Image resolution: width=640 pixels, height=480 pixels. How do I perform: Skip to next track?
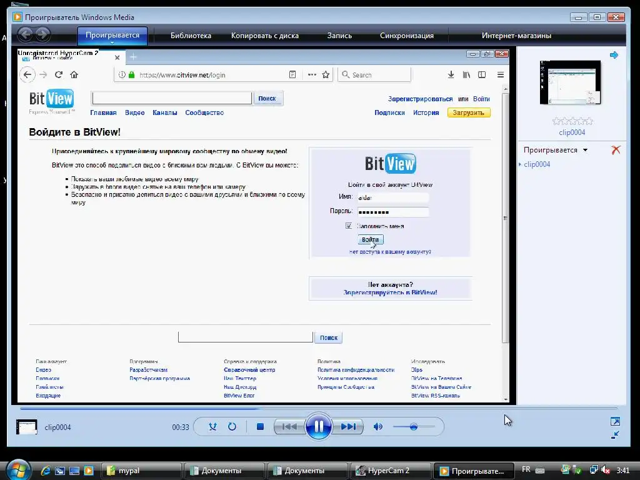[348, 426]
